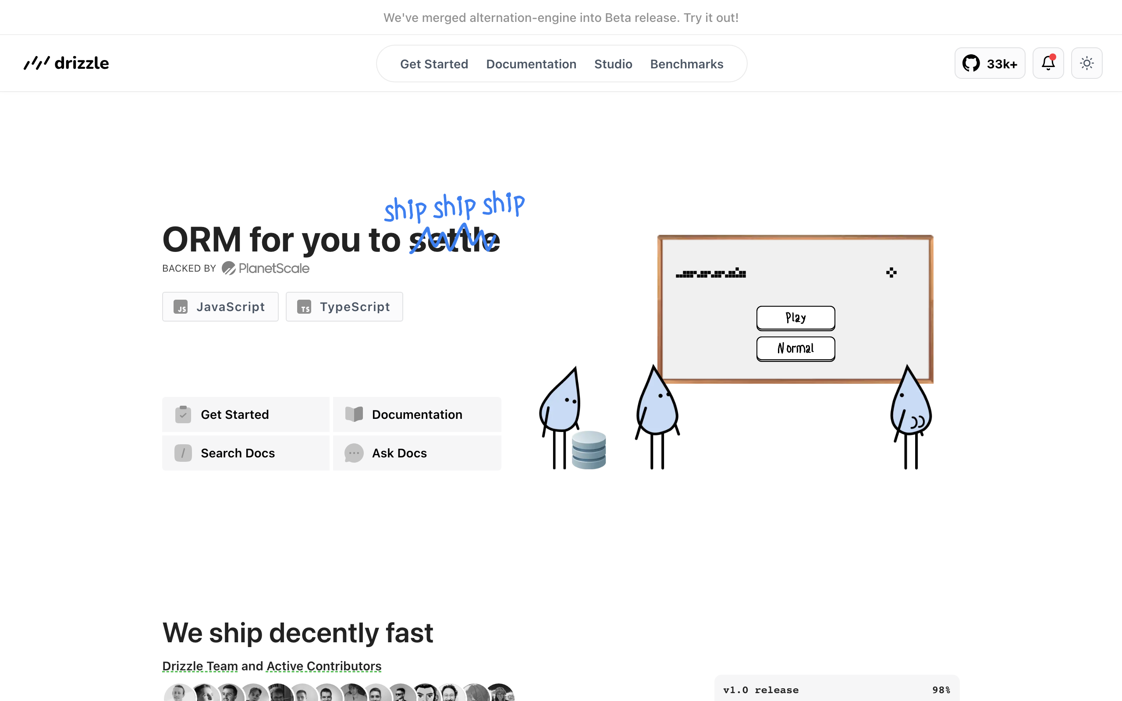The height and width of the screenshot is (701, 1122).
Task: Open the notifications bell
Action: (1048, 64)
